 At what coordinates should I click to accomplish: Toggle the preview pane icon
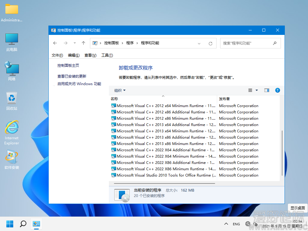pyautogui.click(x=266, y=90)
